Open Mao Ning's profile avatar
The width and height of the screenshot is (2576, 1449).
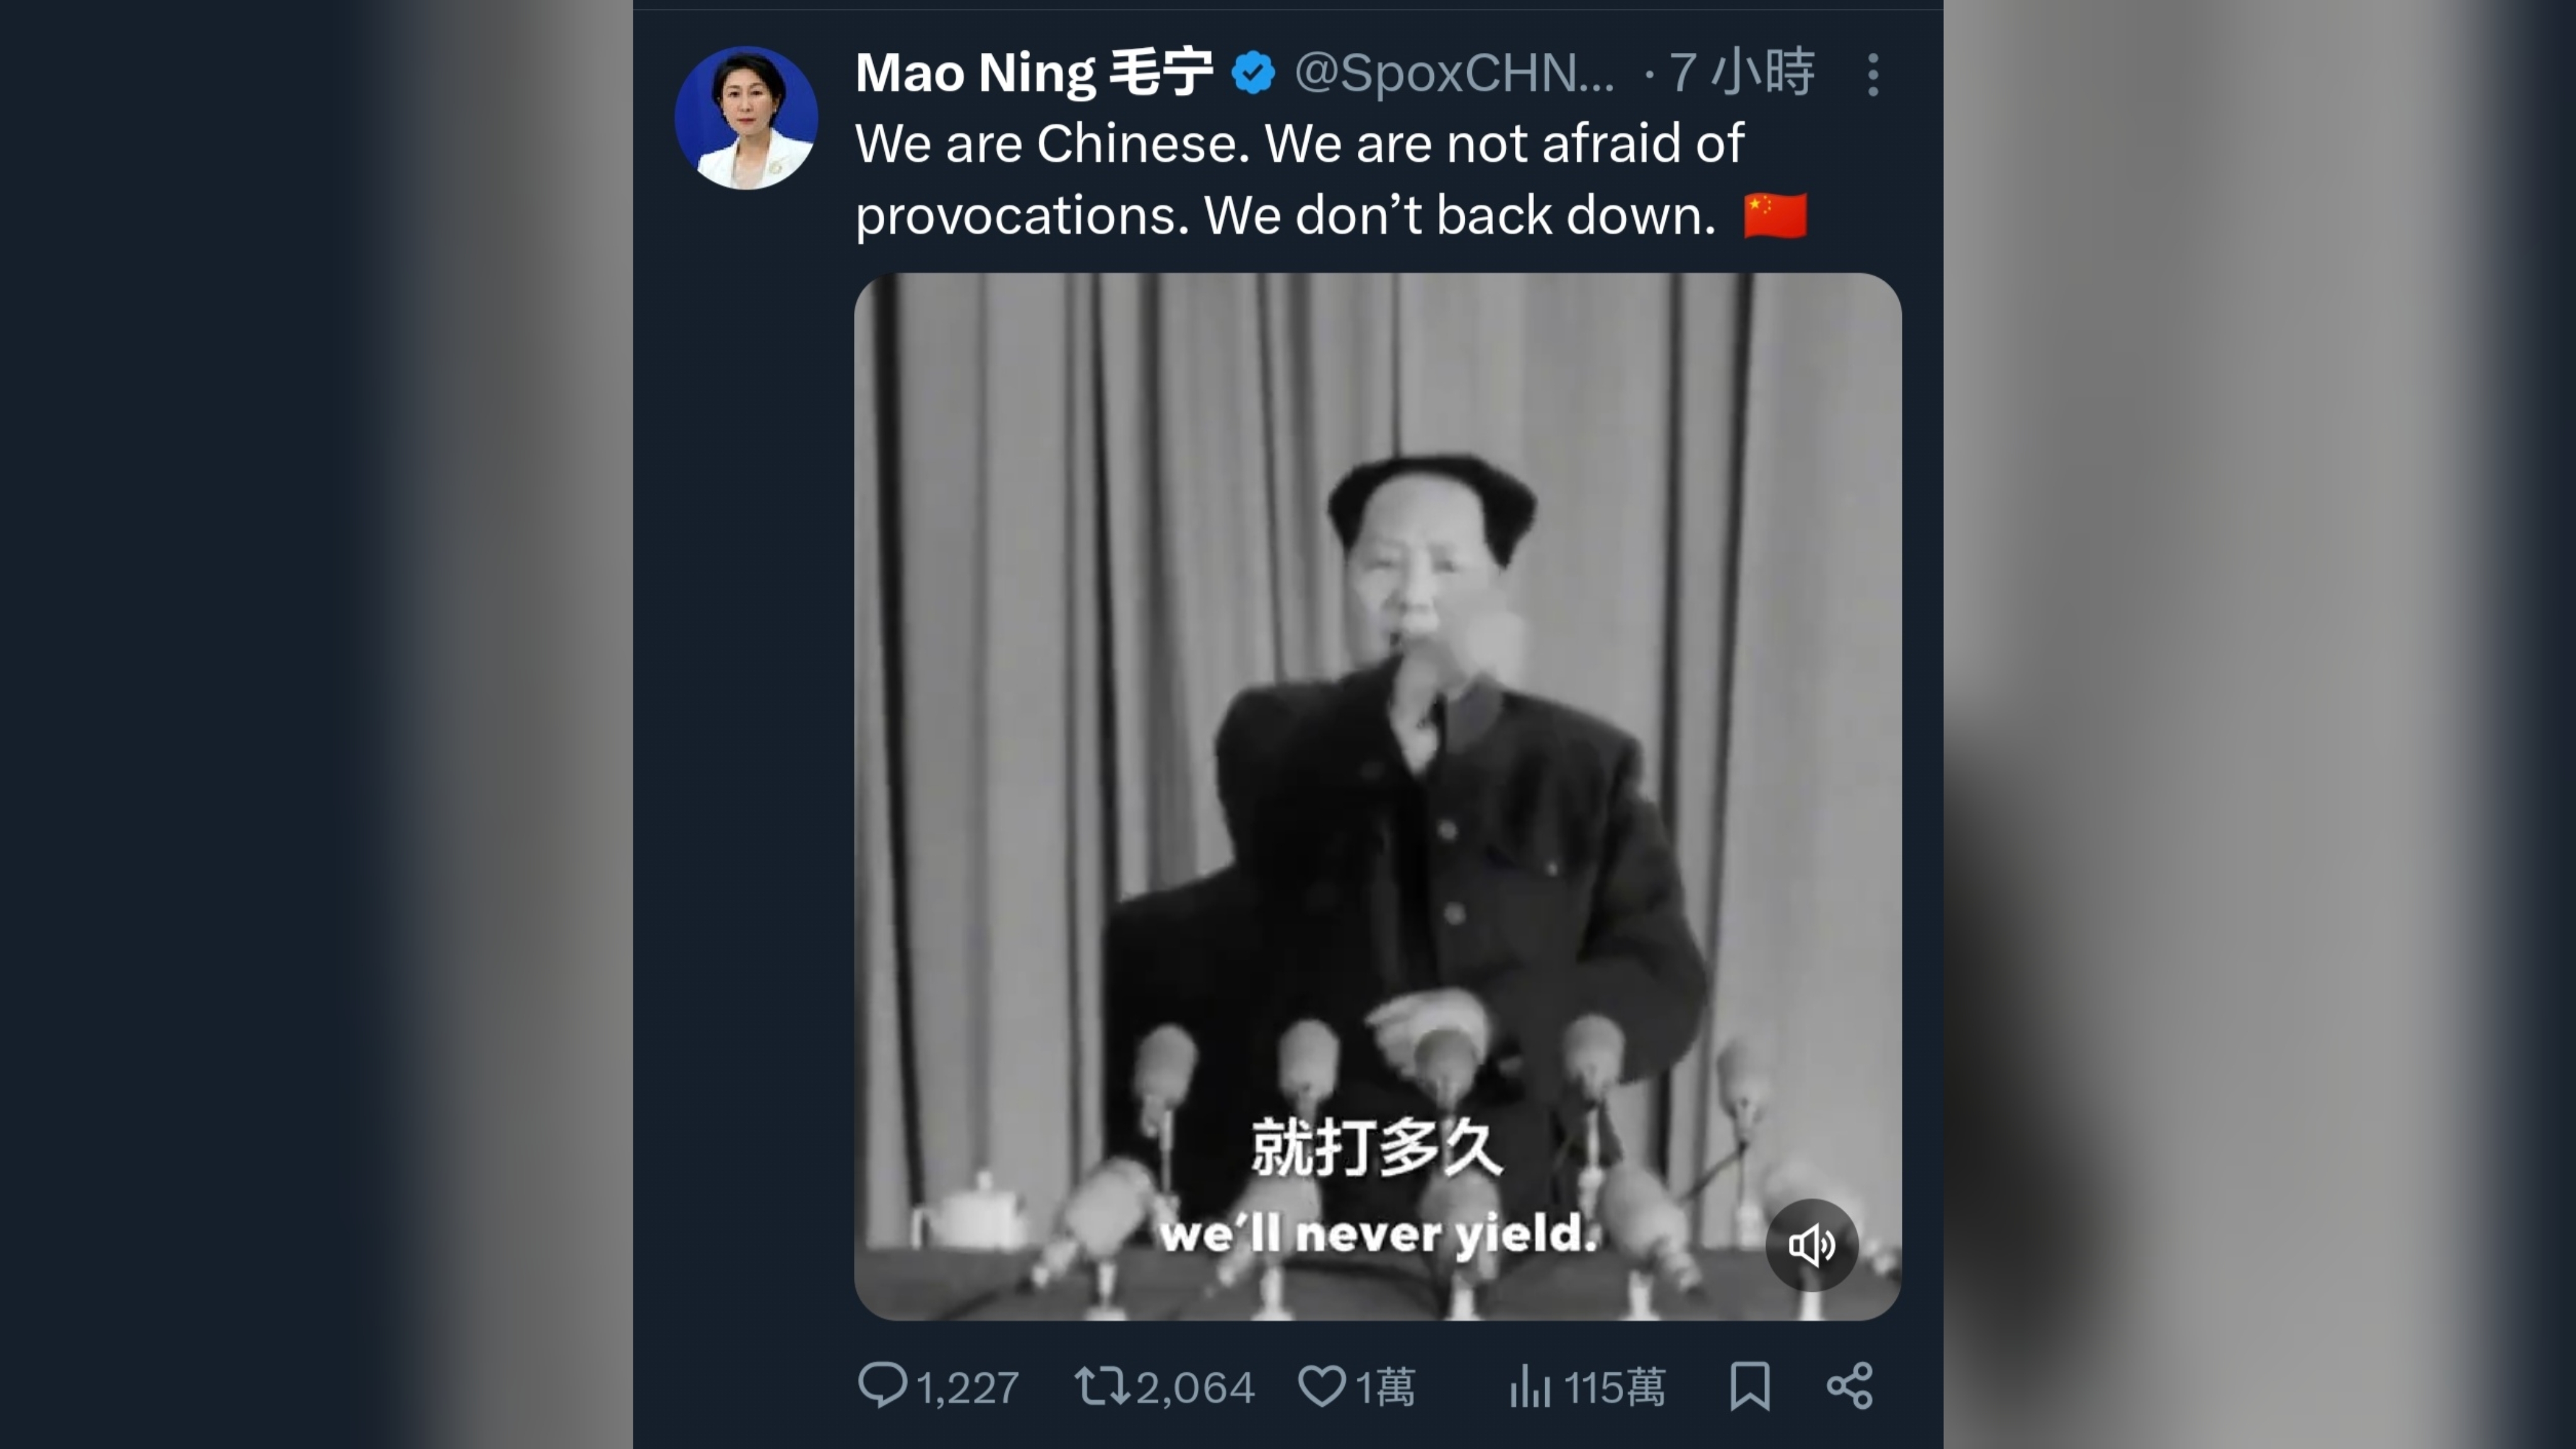(746, 118)
